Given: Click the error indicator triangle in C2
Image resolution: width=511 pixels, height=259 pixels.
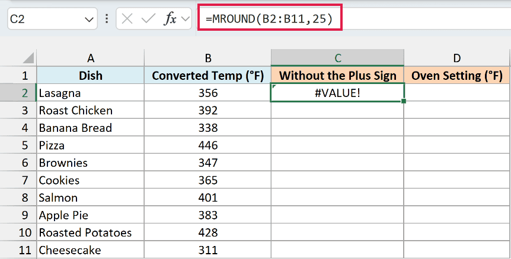Looking at the screenshot, I should point(273,86).
